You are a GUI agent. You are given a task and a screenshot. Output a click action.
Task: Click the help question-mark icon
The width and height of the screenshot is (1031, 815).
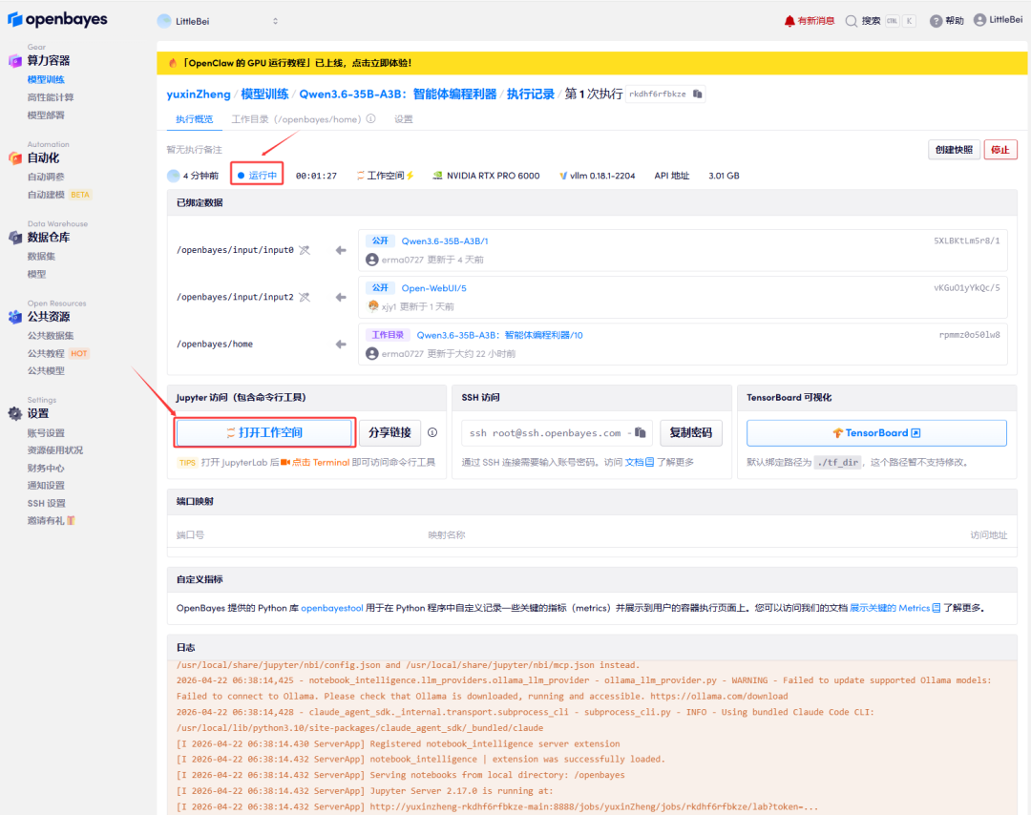(936, 21)
